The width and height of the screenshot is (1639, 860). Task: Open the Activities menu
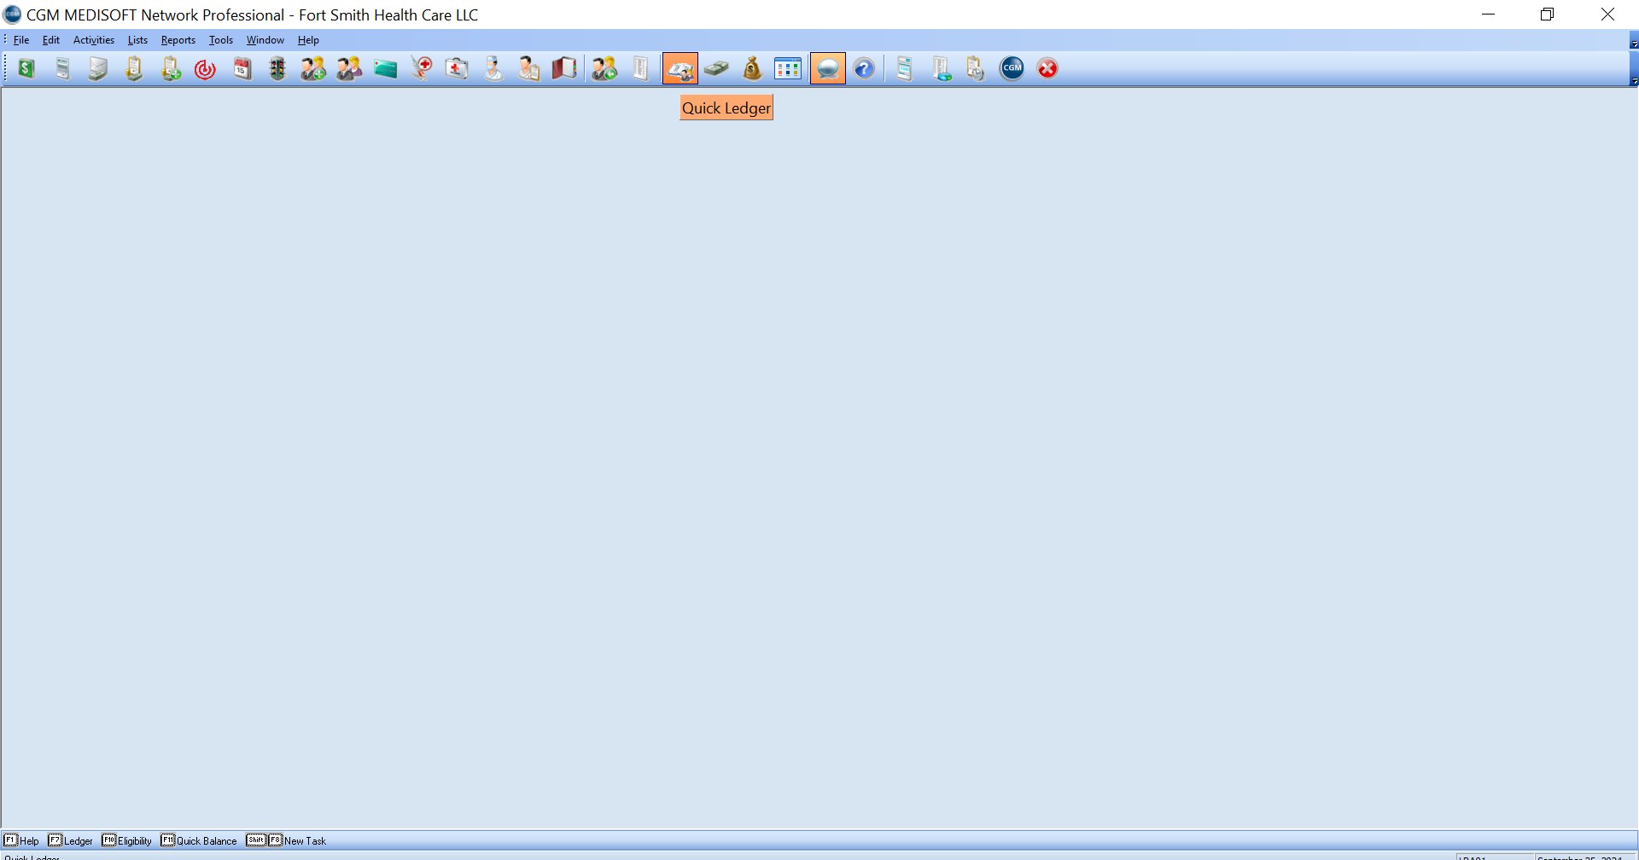(x=94, y=40)
